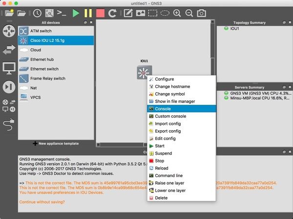Toggle show/hide interface labels icon

[x=49, y=13]
